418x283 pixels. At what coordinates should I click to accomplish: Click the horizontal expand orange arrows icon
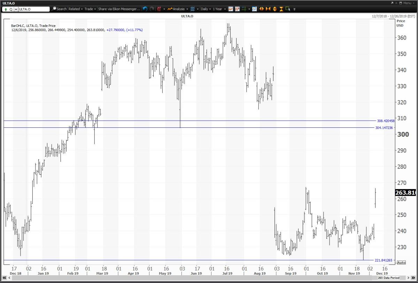click(x=261, y=9)
